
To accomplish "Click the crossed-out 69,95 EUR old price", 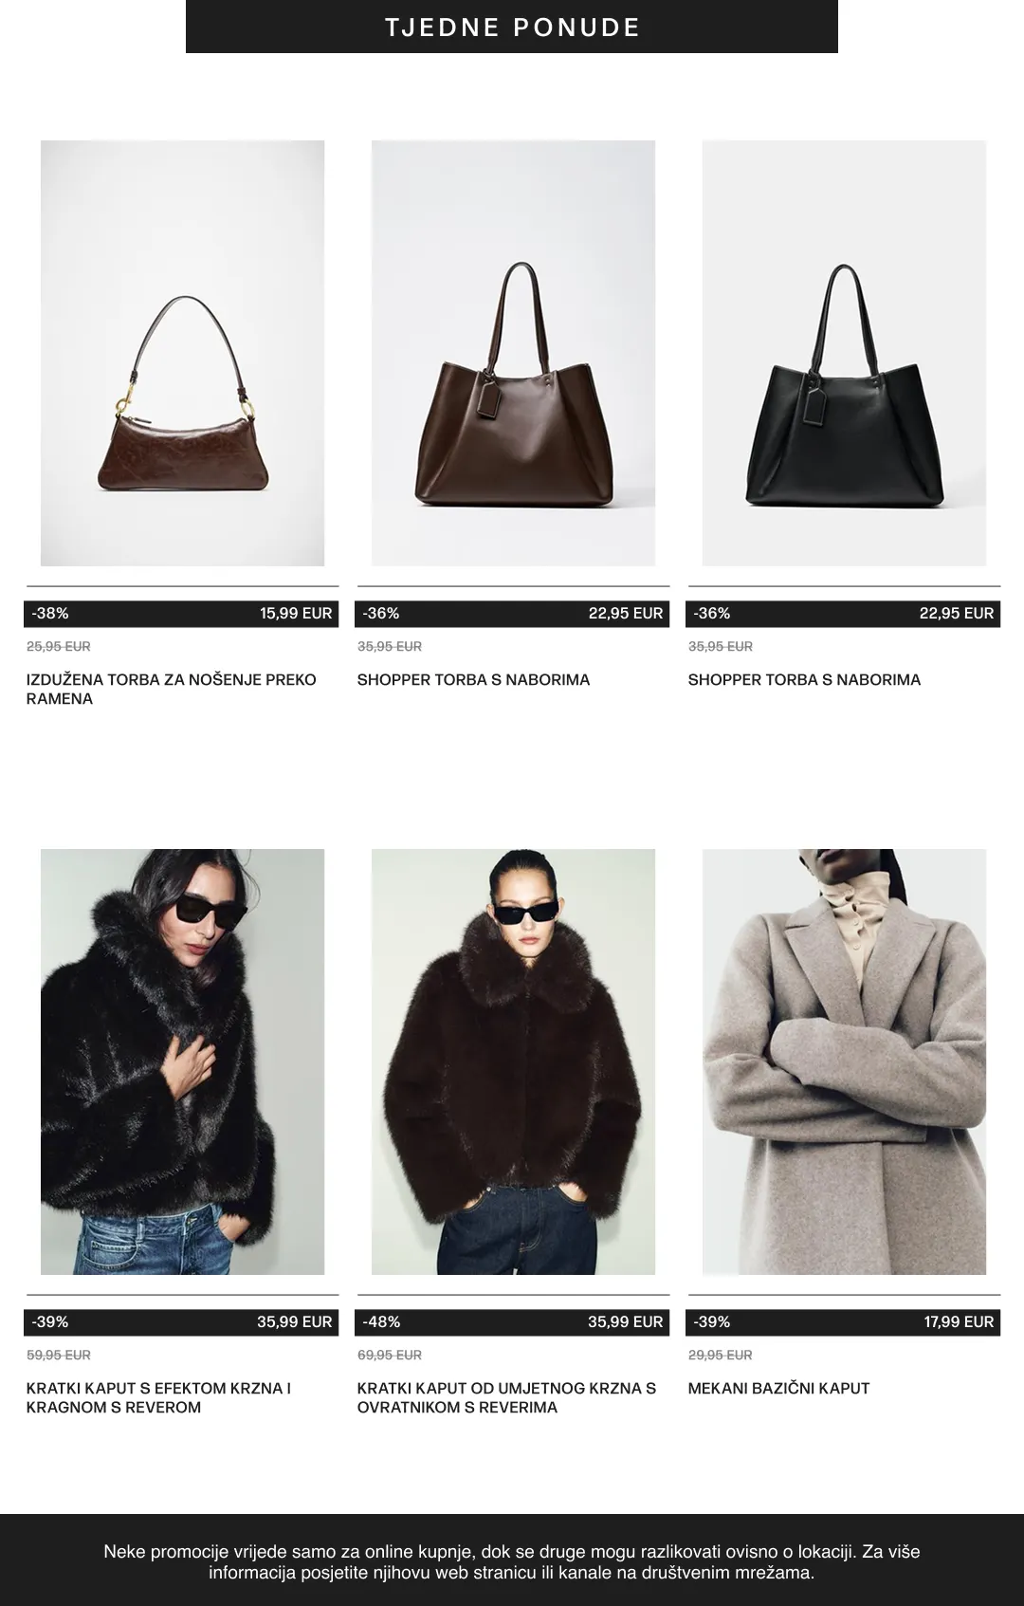I will click(390, 1355).
